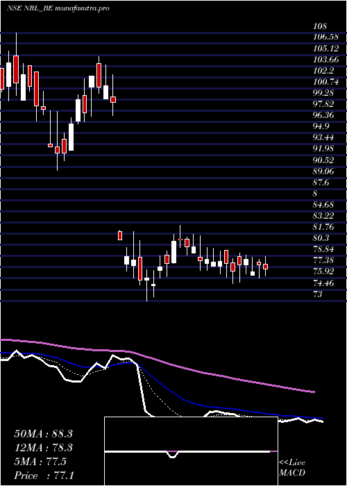This screenshot has width=347, height=486.
Task: Click the 84.68 price level label
Action: pyautogui.click(x=324, y=205)
